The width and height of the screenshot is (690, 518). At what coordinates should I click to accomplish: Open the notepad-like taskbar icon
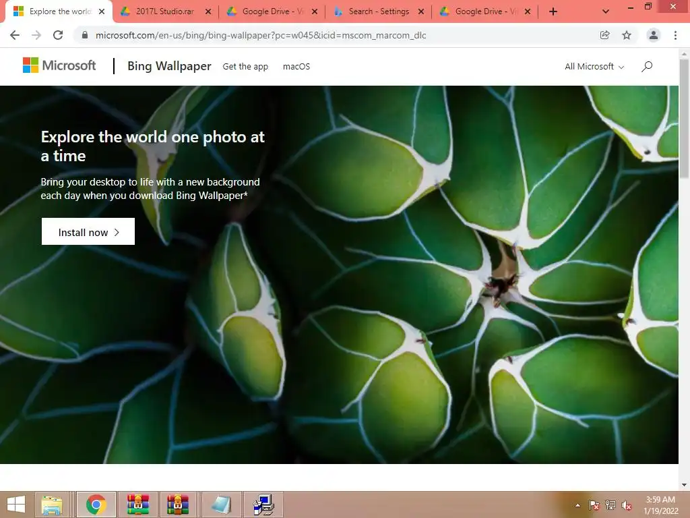[221, 505]
